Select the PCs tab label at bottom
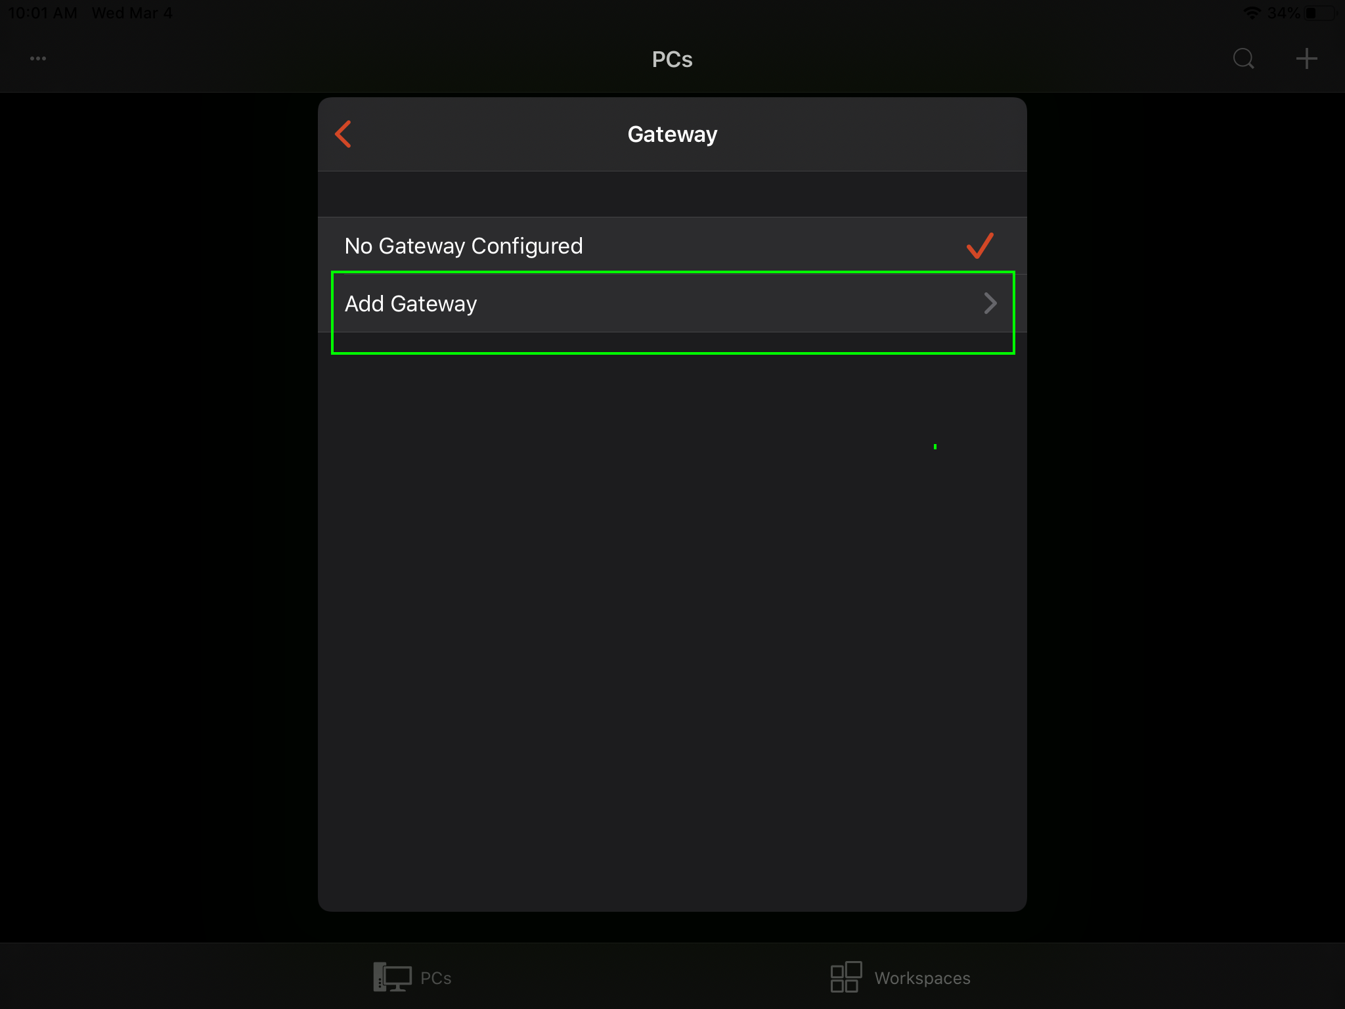 coord(436,978)
